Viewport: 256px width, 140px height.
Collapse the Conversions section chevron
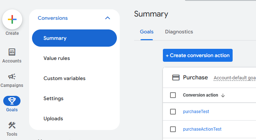click(x=108, y=18)
